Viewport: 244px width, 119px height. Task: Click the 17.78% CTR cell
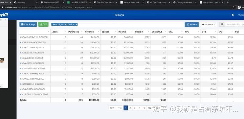tap(209, 37)
